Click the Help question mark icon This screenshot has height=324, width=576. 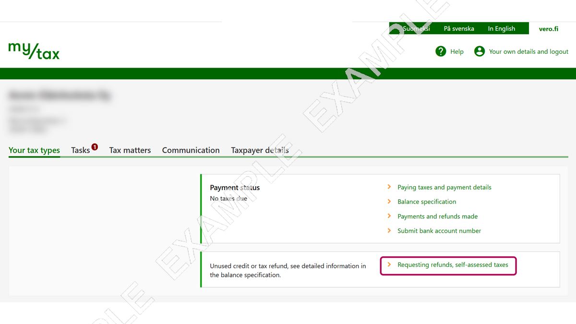pos(441,51)
